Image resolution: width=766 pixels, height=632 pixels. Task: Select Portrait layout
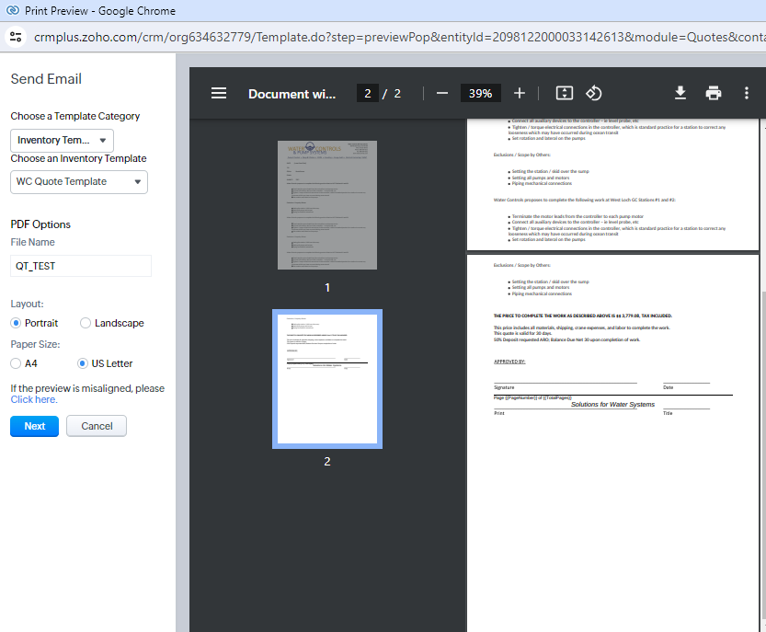[x=16, y=323]
